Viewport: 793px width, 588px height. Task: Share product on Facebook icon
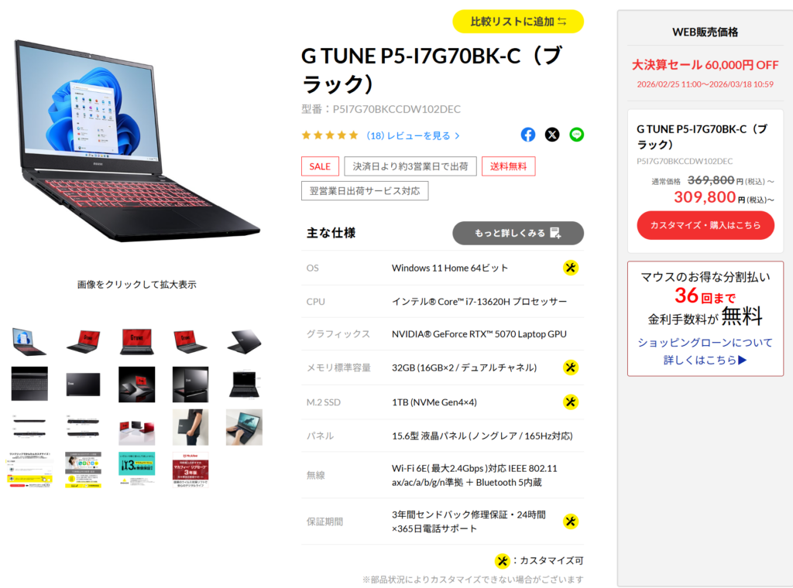click(527, 135)
